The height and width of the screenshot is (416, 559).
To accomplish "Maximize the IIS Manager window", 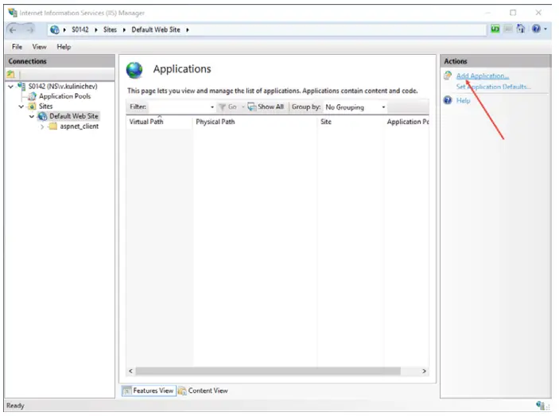I will pyautogui.click(x=513, y=13).
